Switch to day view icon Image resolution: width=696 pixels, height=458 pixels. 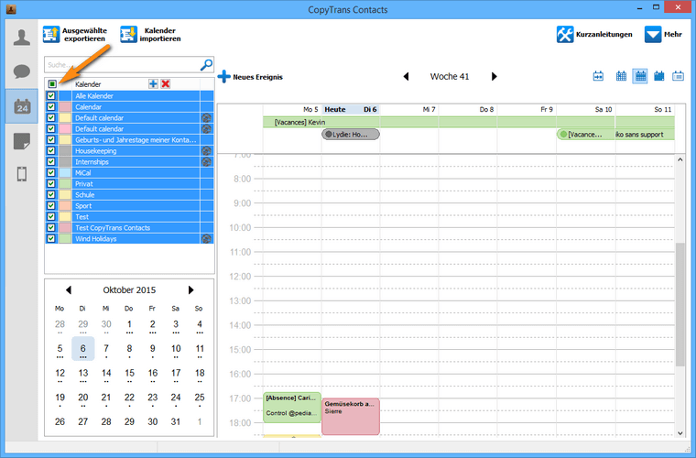pos(621,76)
